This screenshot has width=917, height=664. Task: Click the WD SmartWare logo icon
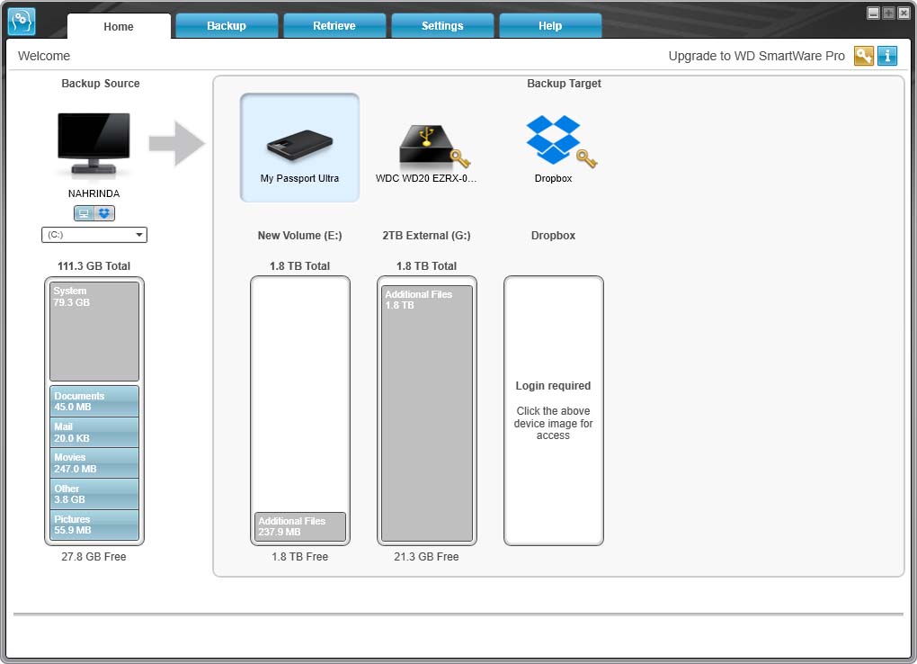click(22, 22)
